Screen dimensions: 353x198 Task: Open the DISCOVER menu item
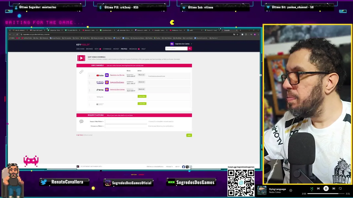click(x=80, y=49)
